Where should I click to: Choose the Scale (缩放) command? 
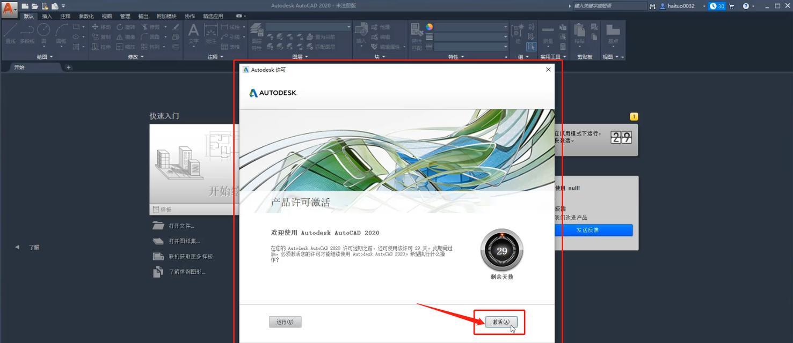click(126, 47)
